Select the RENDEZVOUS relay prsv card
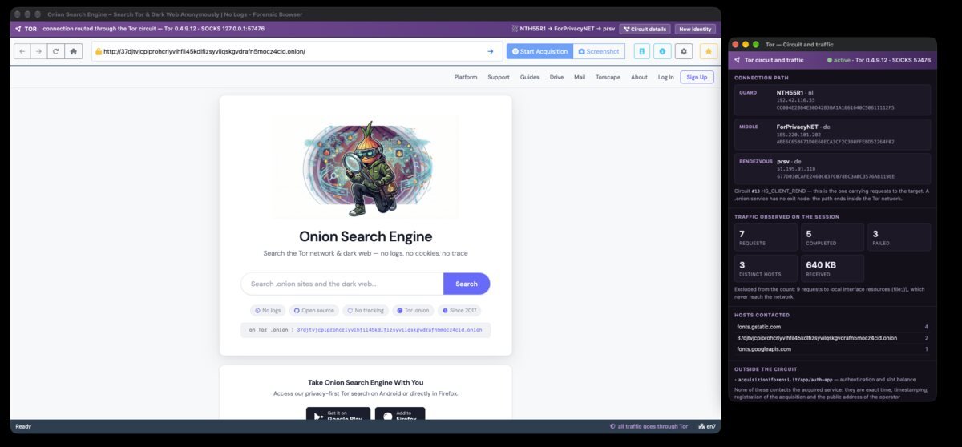Screen dimensions: 962x447 (833, 168)
